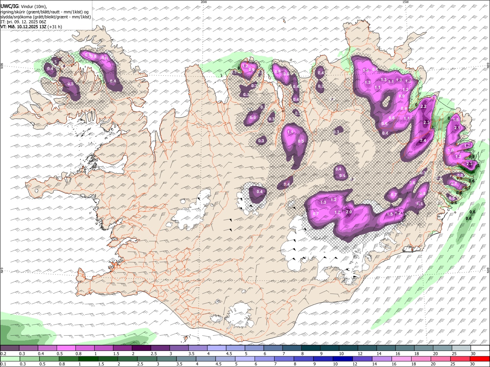490x367 pixels.
Task: Click bottom-row blue-gray swatch starting at 4
Action: [206, 359]
